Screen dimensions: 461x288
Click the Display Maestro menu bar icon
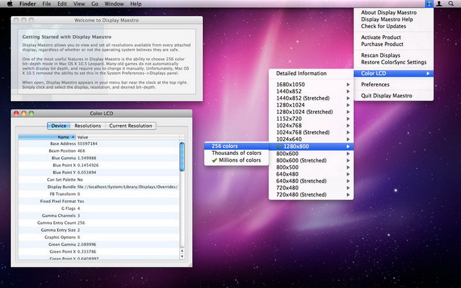tap(428, 4)
